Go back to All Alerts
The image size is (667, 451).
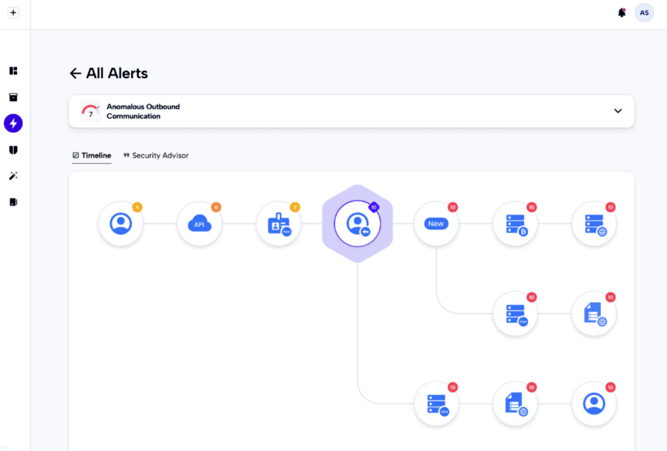(x=75, y=74)
